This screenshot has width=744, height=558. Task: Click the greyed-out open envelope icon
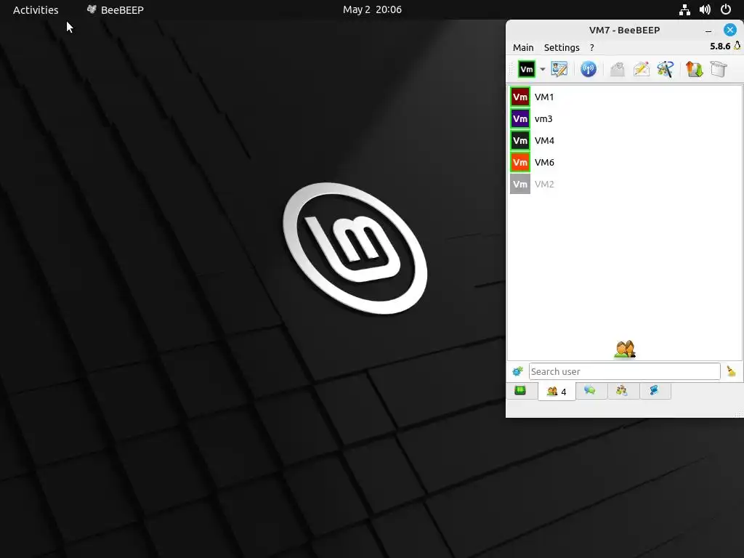coord(618,69)
